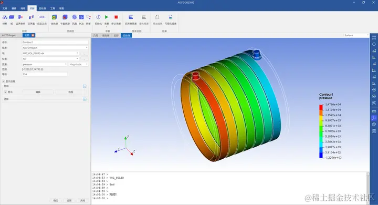Switch to the post-processing ribbon tab
This screenshot has height=205, width=378.
pyautogui.click(x=42, y=8)
